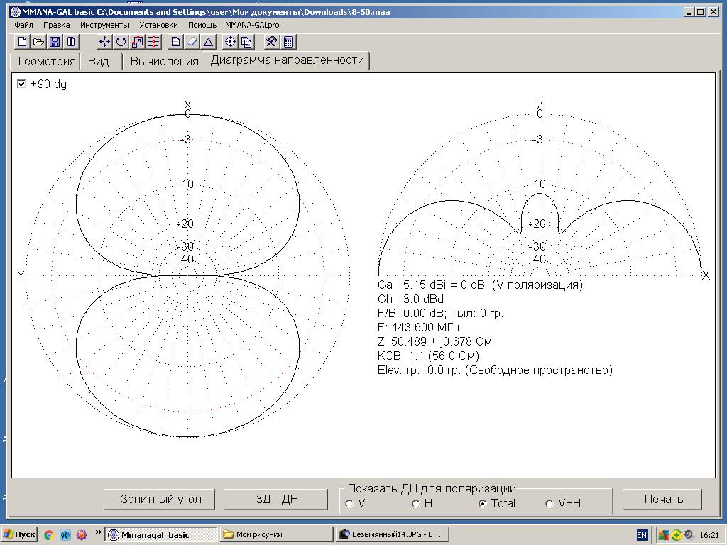Select the V polarization radio button

click(349, 504)
